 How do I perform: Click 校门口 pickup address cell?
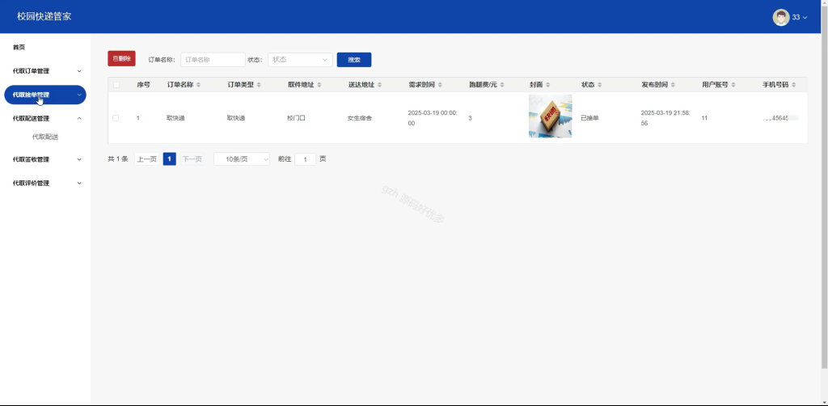tap(296, 118)
